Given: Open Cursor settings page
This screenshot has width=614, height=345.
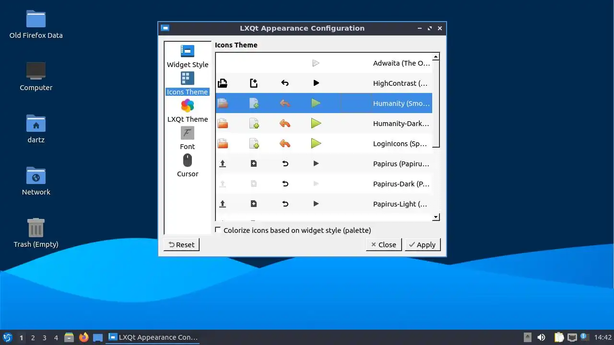Looking at the screenshot, I should click(x=188, y=166).
